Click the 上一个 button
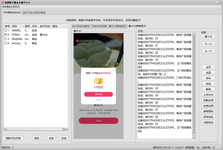 pyautogui.click(x=208, y=51)
